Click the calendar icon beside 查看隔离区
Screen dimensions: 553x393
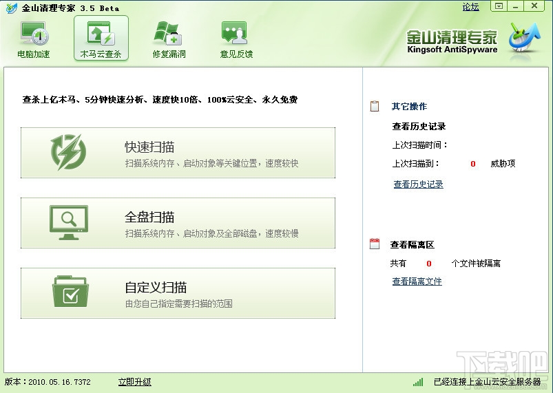coord(375,244)
